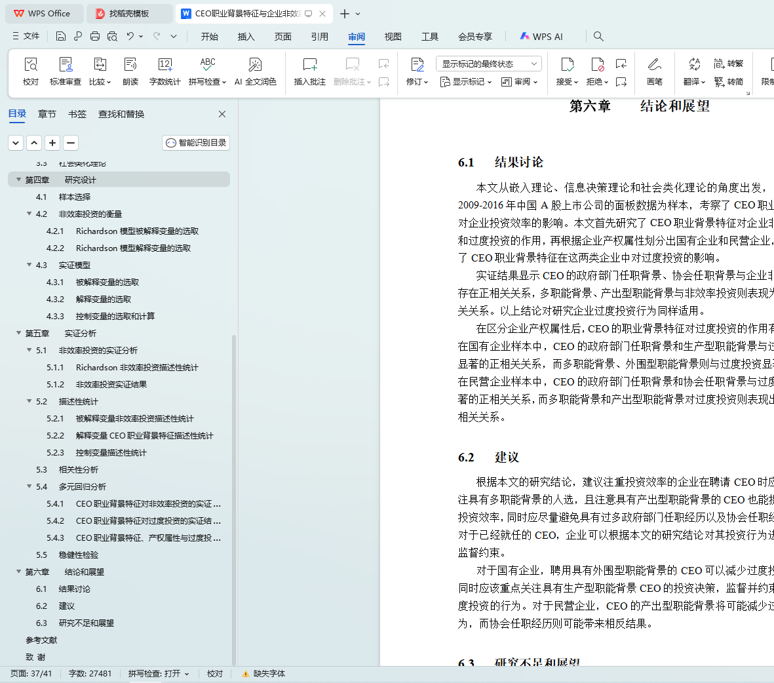The height and width of the screenshot is (683, 774).
Task: Click 校对 in status bar
Action: pos(215,674)
